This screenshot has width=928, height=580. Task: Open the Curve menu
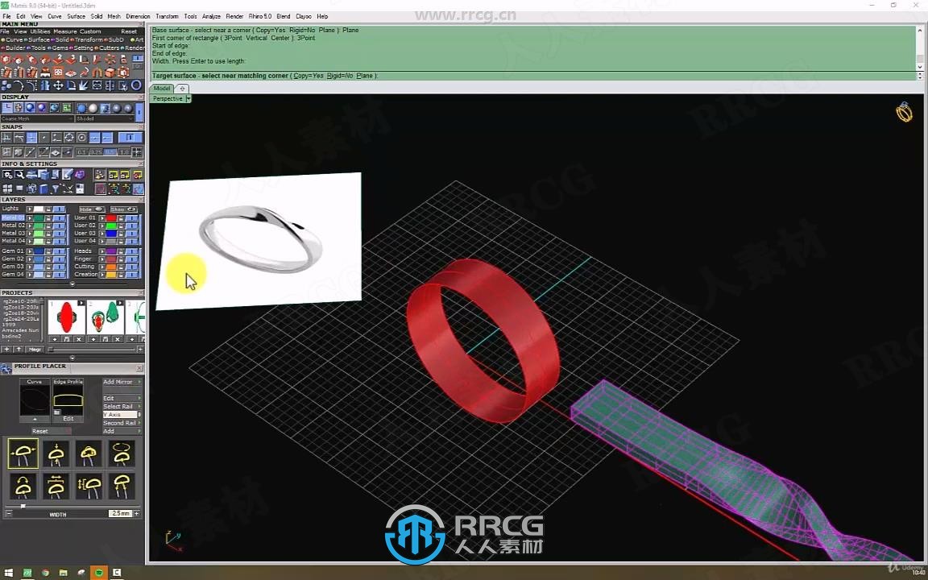(55, 16)
